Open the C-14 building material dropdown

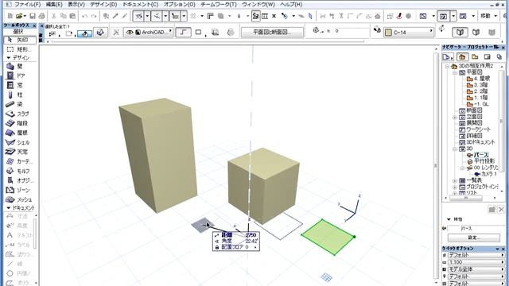coord(409,32)
